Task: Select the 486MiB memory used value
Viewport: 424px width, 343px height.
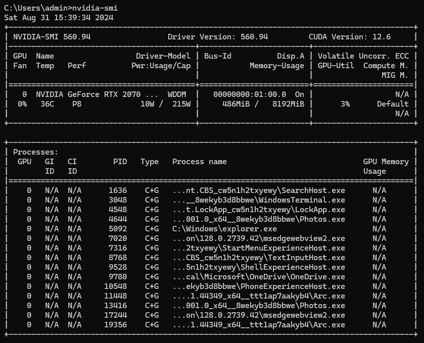Action: (236, 104)
